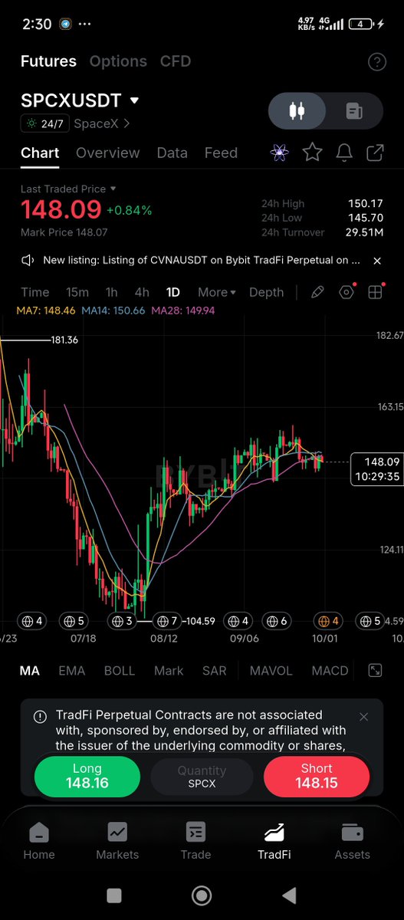This screenshot has width=404, height=920.
Task: Share chart via external link icon
Action: (x=375, y=153)
